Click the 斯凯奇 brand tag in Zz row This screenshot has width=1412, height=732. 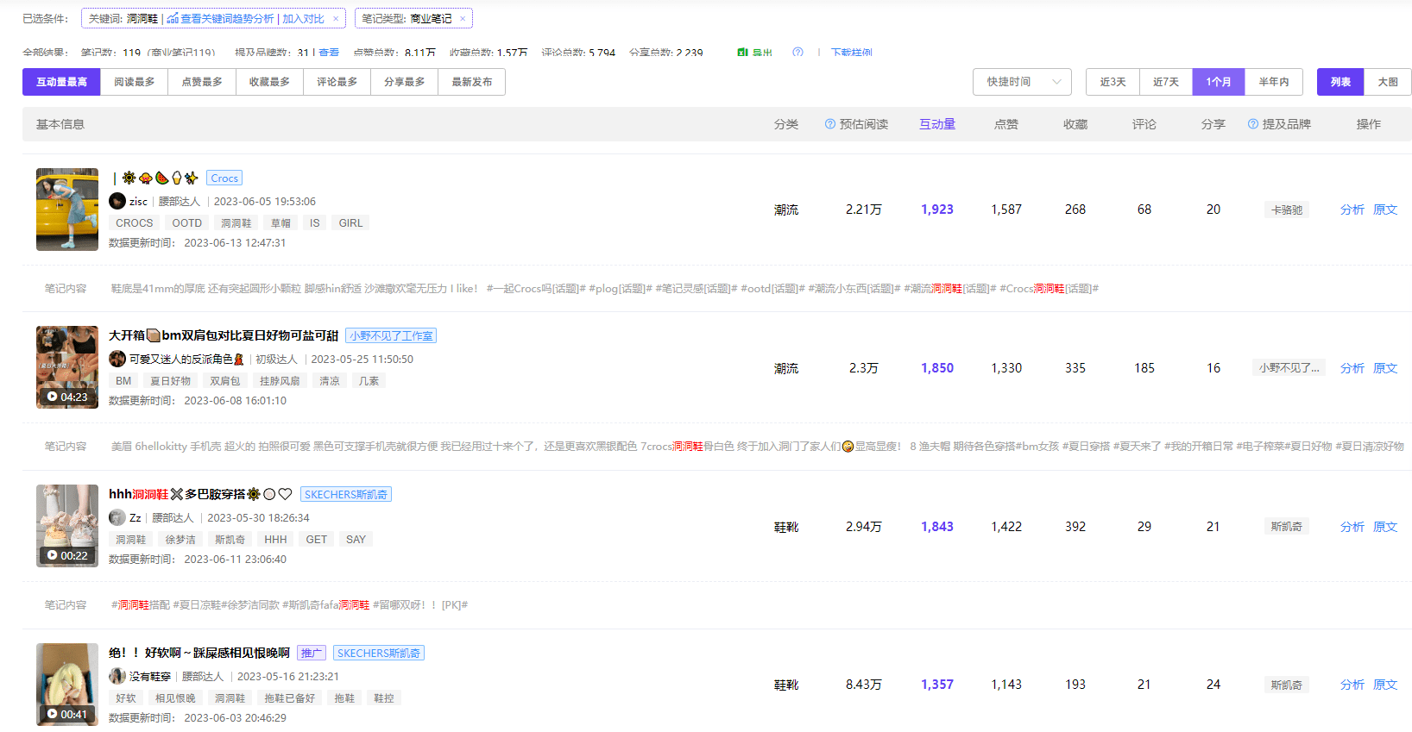1286,527
